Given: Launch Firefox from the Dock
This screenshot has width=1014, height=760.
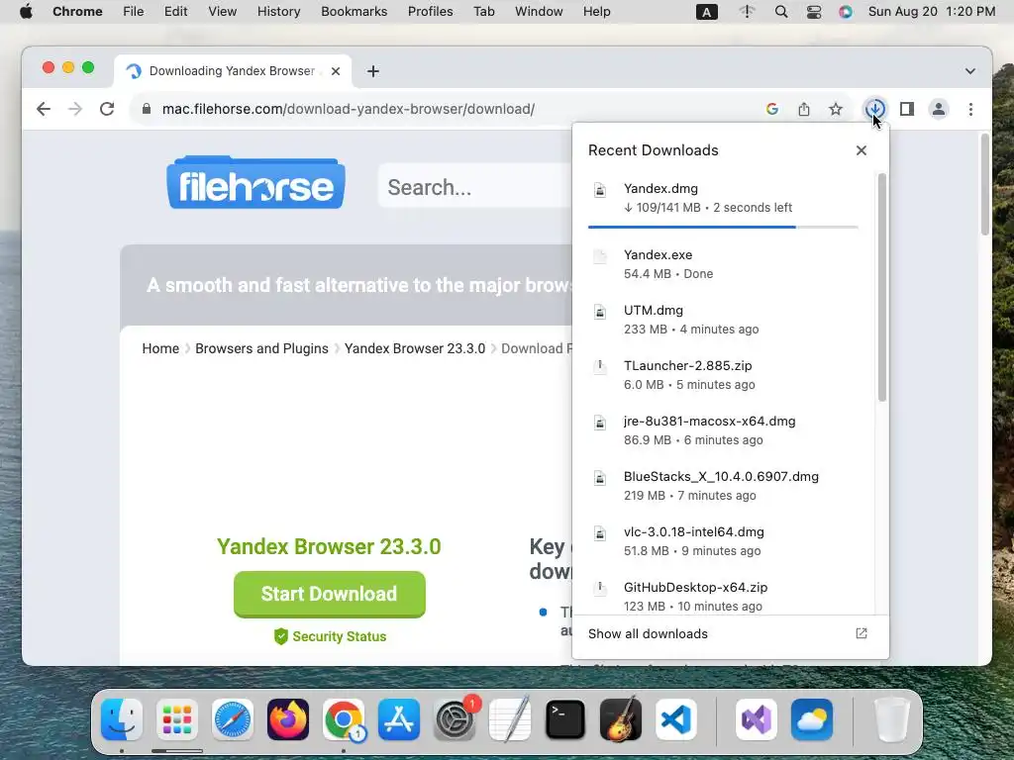Looking at the screenshot, I should pyautogui.click(x=288, y=719).
